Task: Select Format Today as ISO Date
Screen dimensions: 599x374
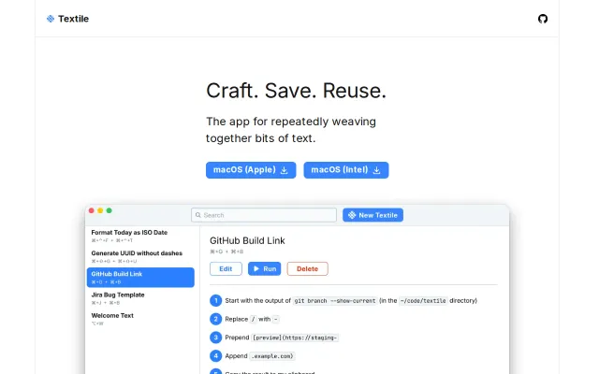Action: pos(140,236)
